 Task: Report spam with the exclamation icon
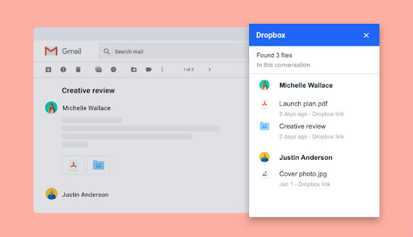click(63, 70)
